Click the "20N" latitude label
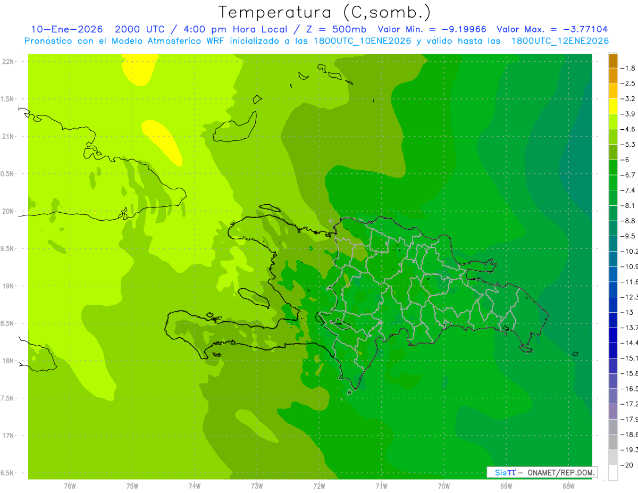The height and width of the screenshot is (493, 638). tap(8, 211)
